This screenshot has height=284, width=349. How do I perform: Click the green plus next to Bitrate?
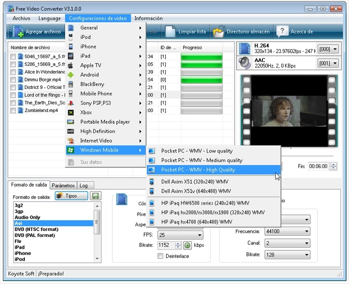[187, 245]
